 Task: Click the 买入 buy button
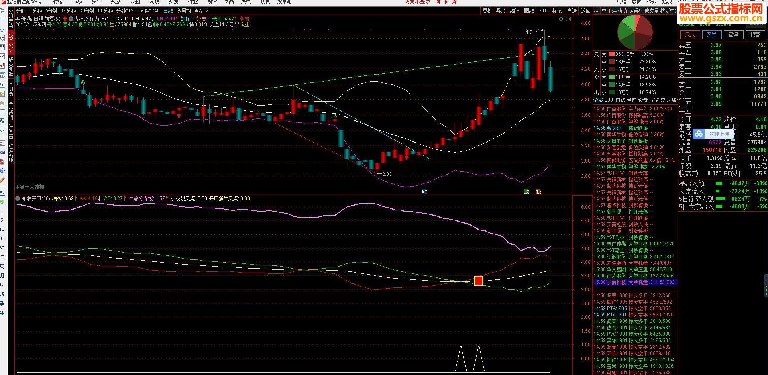point(690,34)
